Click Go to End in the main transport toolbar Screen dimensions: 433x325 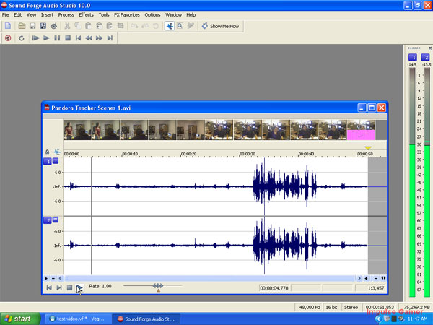coord(110,38)
